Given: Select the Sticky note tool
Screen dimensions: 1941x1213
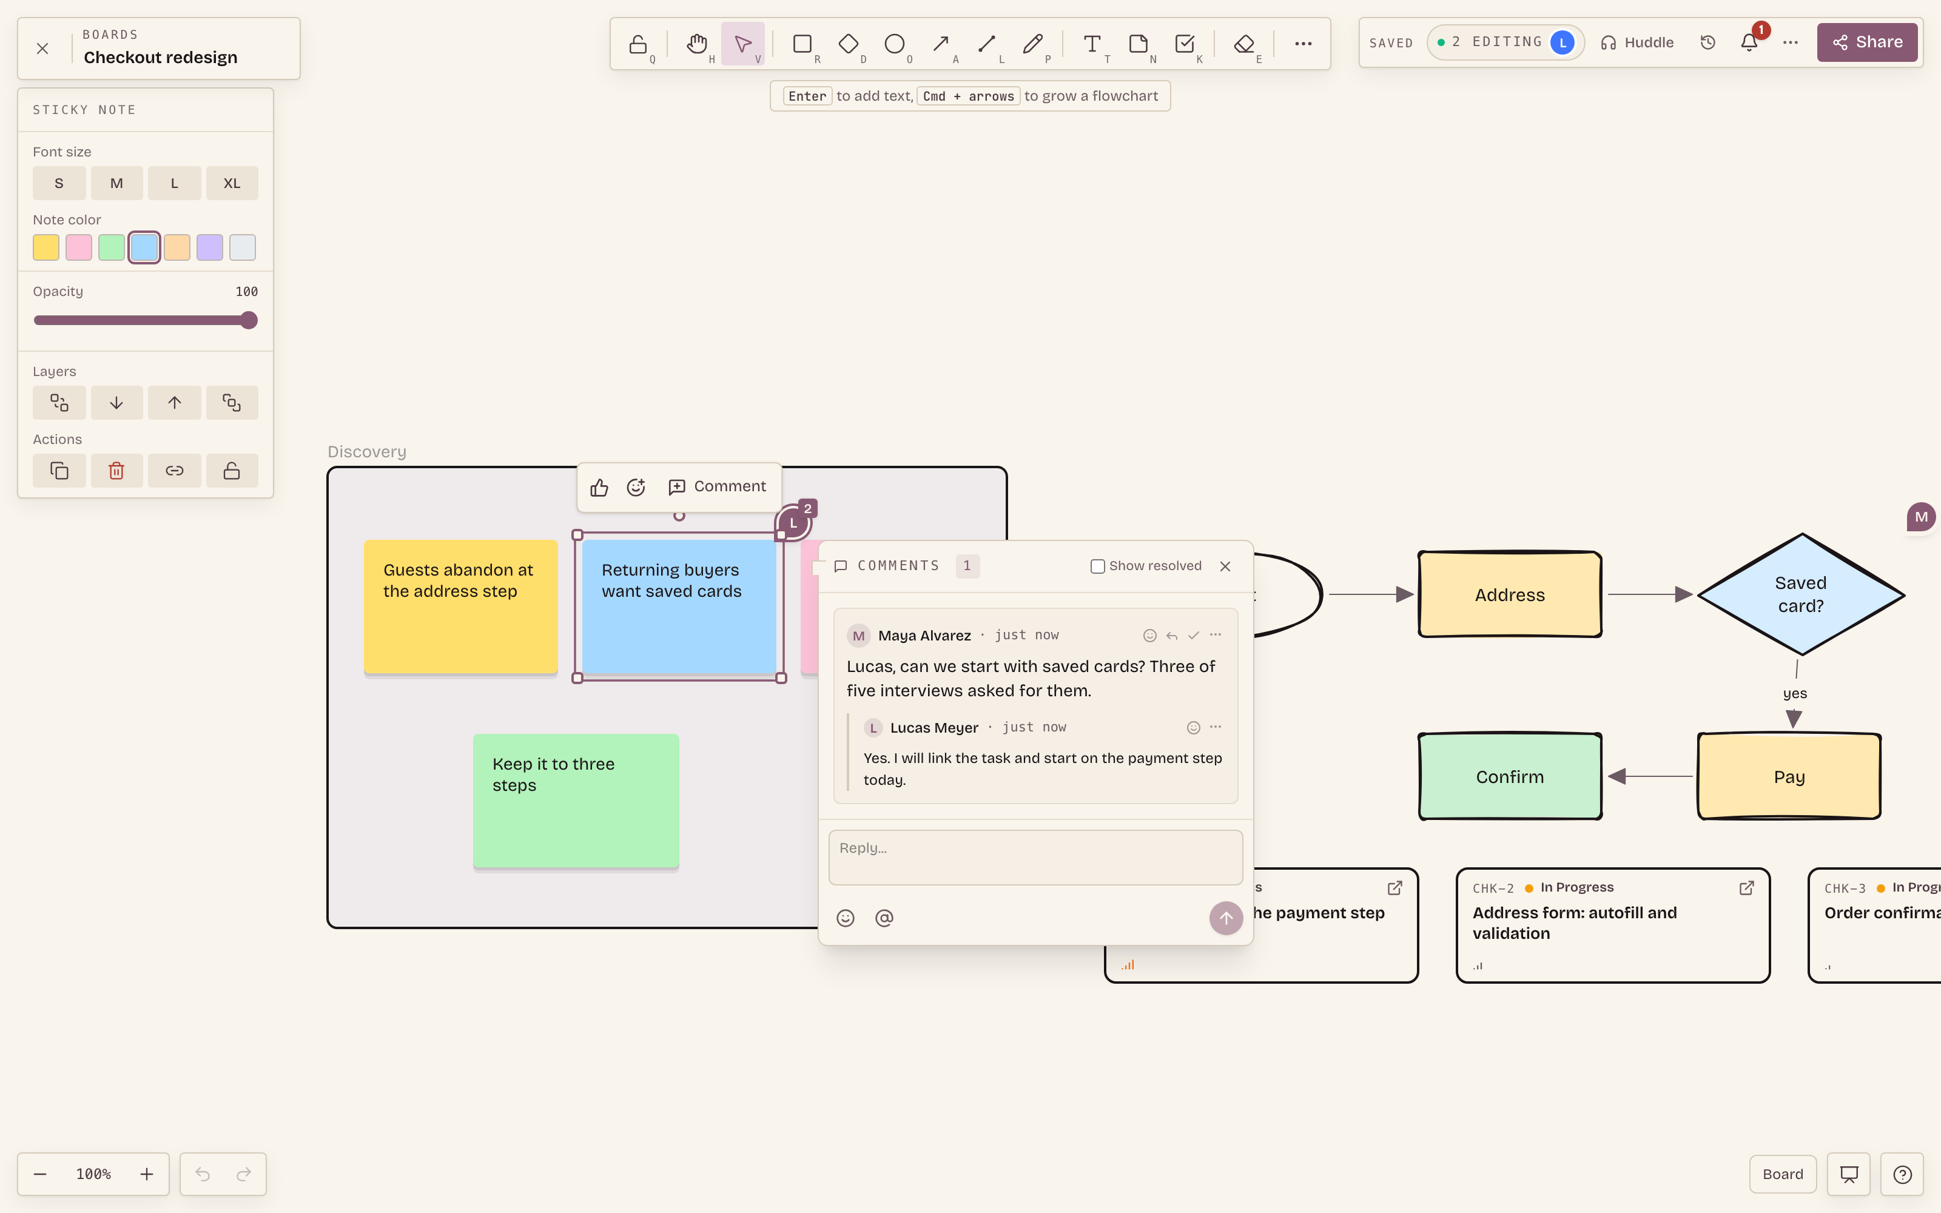Looking at the screenshot, I should point(1138,43).
